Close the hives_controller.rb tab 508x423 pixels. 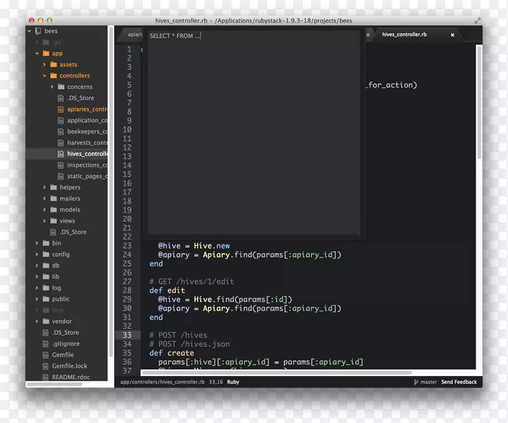(452, 35)
